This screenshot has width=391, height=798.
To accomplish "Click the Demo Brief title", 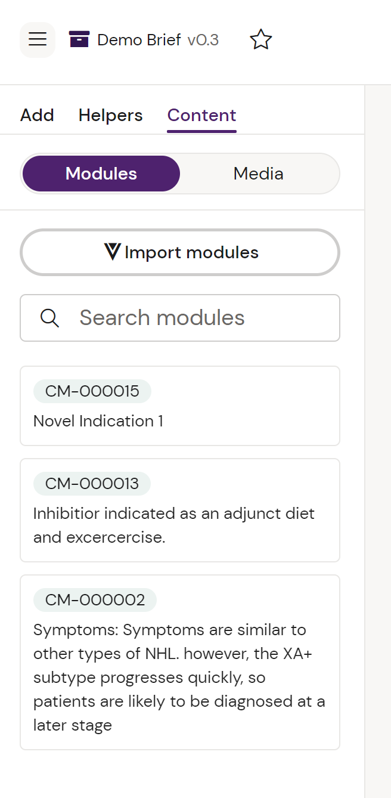I will pyautogui.click(x=139, y=40).
